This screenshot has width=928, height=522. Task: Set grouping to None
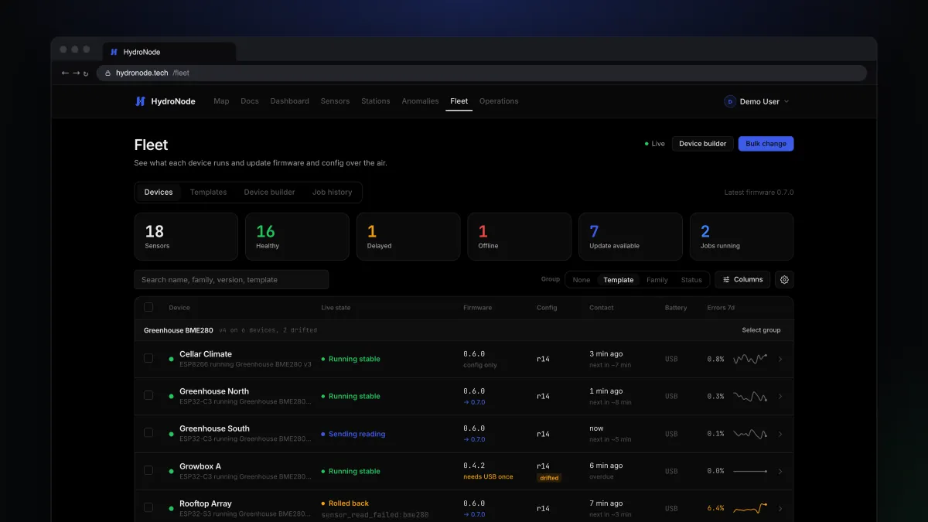[x=582, y=280]
